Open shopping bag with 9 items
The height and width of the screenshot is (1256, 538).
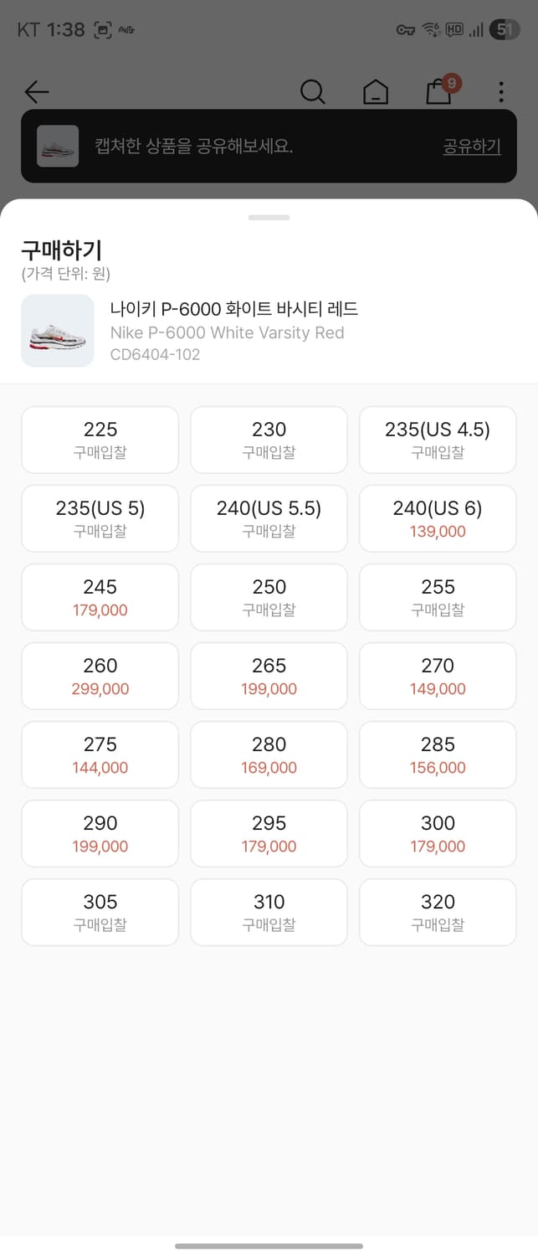[439, 90]
